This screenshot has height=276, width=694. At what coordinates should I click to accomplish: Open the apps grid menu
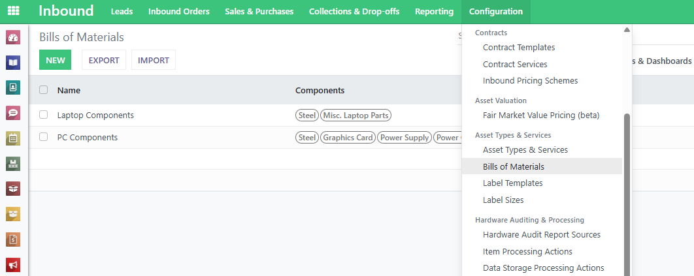coord(13,11)
